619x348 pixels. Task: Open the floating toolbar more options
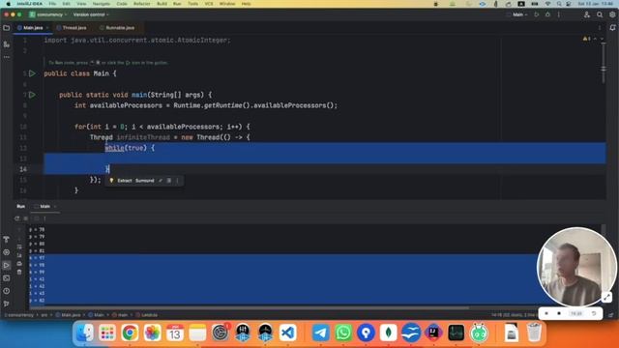(x=177, y=181)
